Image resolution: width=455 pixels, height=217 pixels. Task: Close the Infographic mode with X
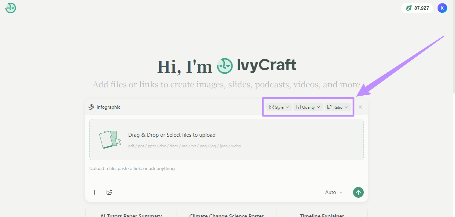coord(360,107)
